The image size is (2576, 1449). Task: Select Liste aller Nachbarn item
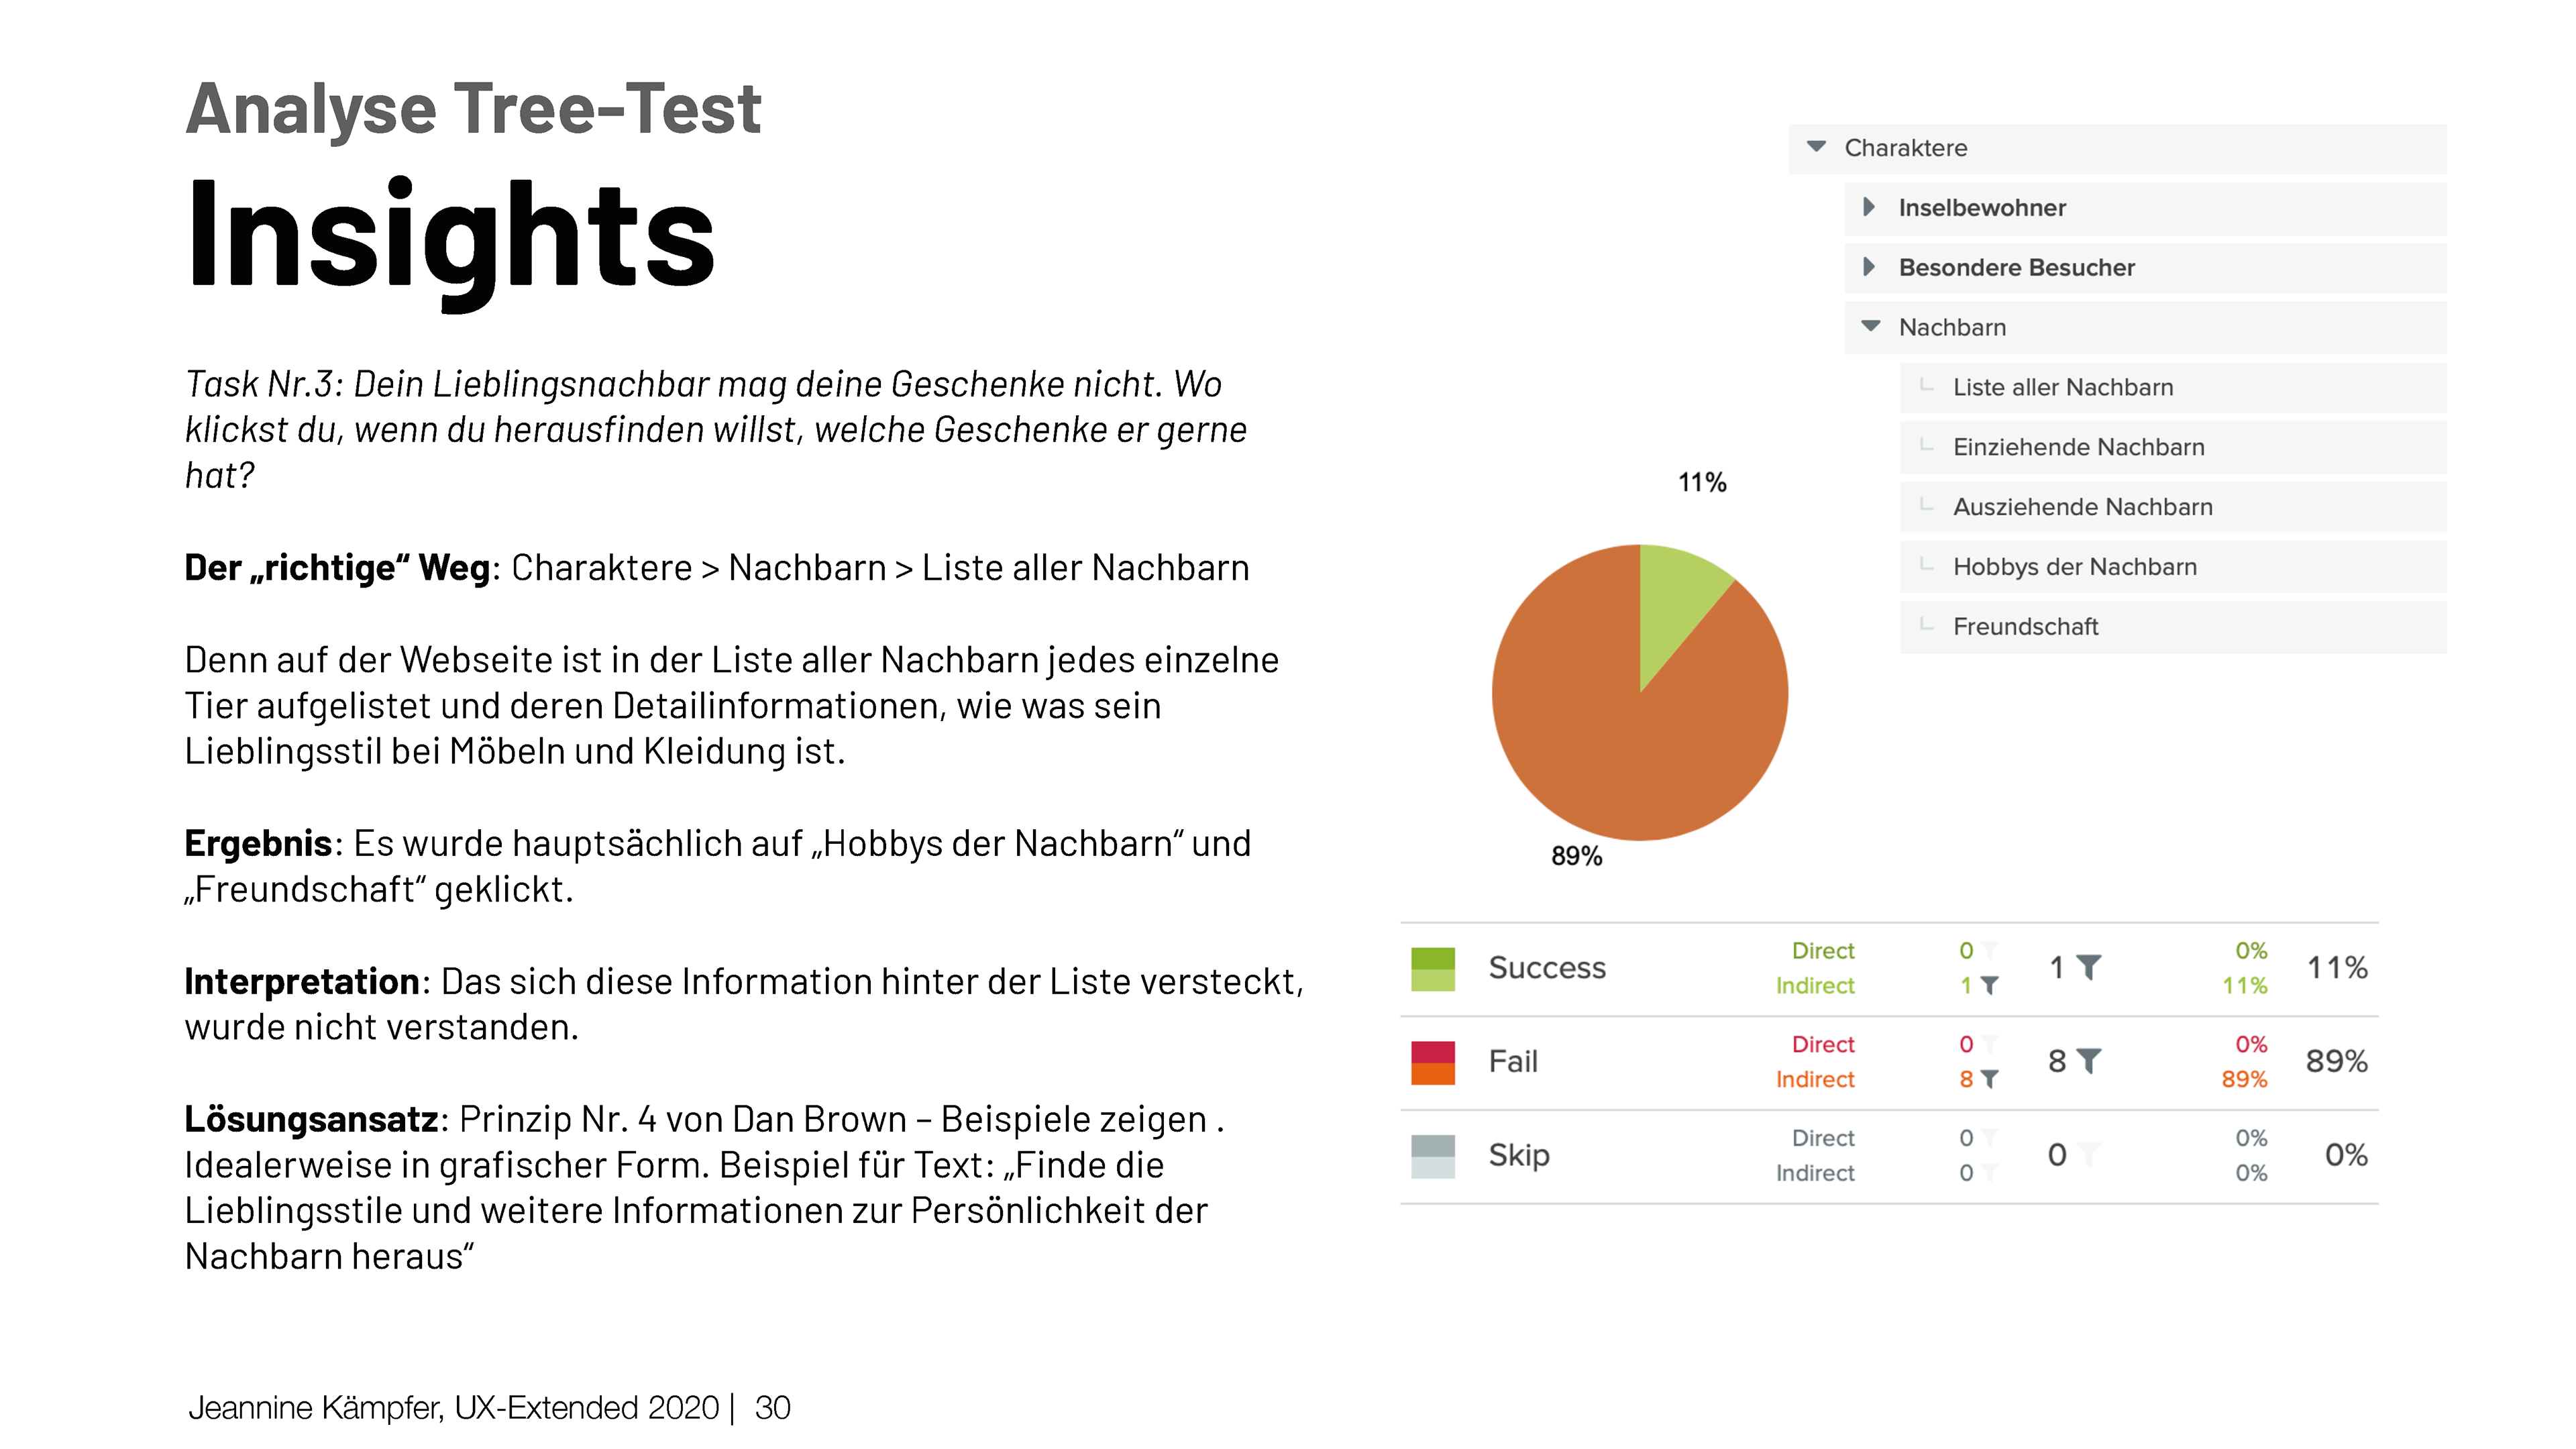tap(2172, 387)
